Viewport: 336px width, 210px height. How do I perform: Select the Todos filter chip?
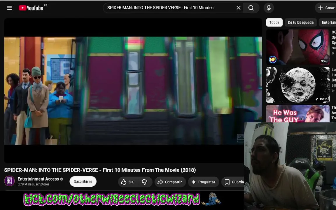274,22
